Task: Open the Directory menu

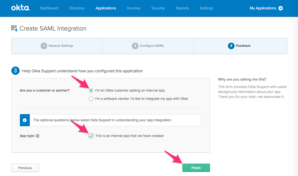Action: pos(77,8)
